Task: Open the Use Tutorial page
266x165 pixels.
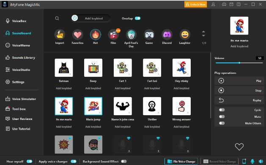Action: coord(18,129)
